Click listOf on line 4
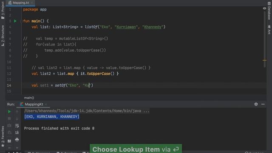The height and width of the screenshot is (153, 272). [91, 27]
